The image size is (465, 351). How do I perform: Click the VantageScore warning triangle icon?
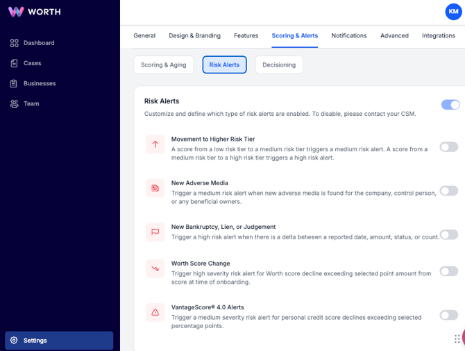(x=155, y=312)
